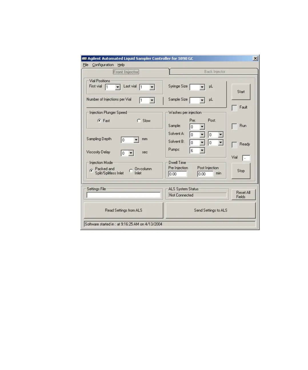Open the Syringe Size dropdown

(x=202, y=87)
